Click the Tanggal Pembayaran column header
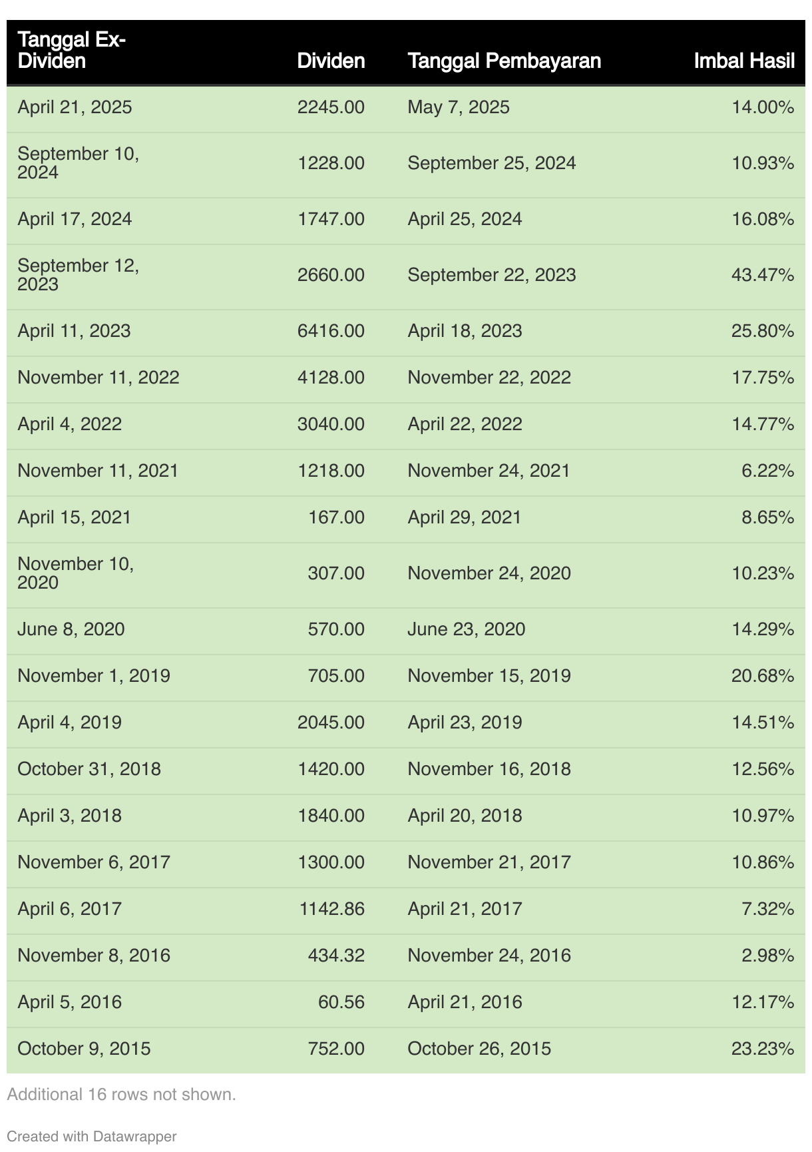Screen dimensions: 812x1152 tap(504, 61)
